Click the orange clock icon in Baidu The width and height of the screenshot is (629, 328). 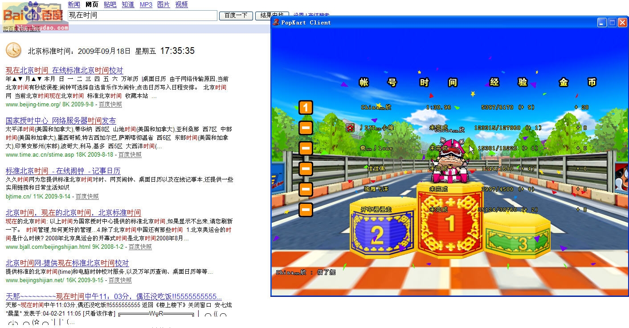coord(13,50)
